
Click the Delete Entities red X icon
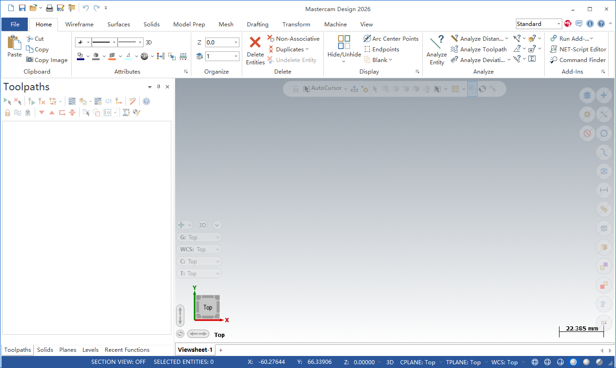pyautogui.click(x=255, y=43)
